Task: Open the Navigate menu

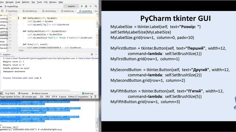Action: [x=10, y=2]
